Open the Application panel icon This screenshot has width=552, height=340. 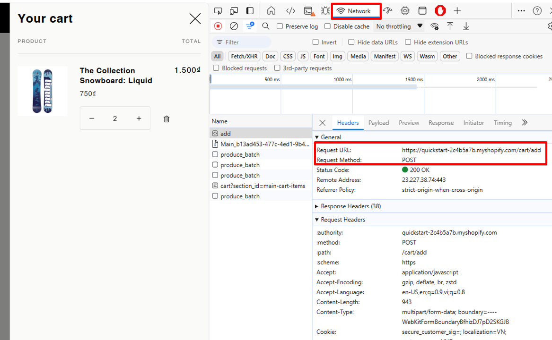422,11
